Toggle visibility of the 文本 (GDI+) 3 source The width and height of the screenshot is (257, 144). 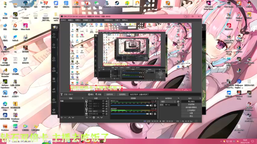(x=103, y=103)
